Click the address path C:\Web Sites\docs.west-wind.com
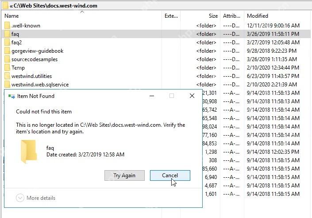Viewport: 312px width, 218px height. pos(55,6)
